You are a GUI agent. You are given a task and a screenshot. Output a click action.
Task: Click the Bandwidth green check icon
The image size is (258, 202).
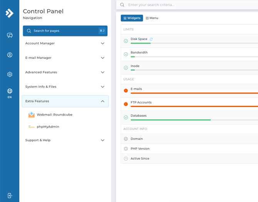(126, 54)
